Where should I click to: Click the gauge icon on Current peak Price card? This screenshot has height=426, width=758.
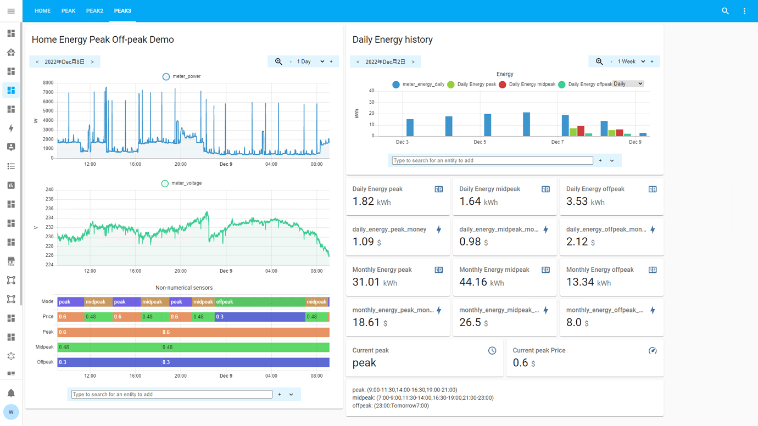(653, 350)
